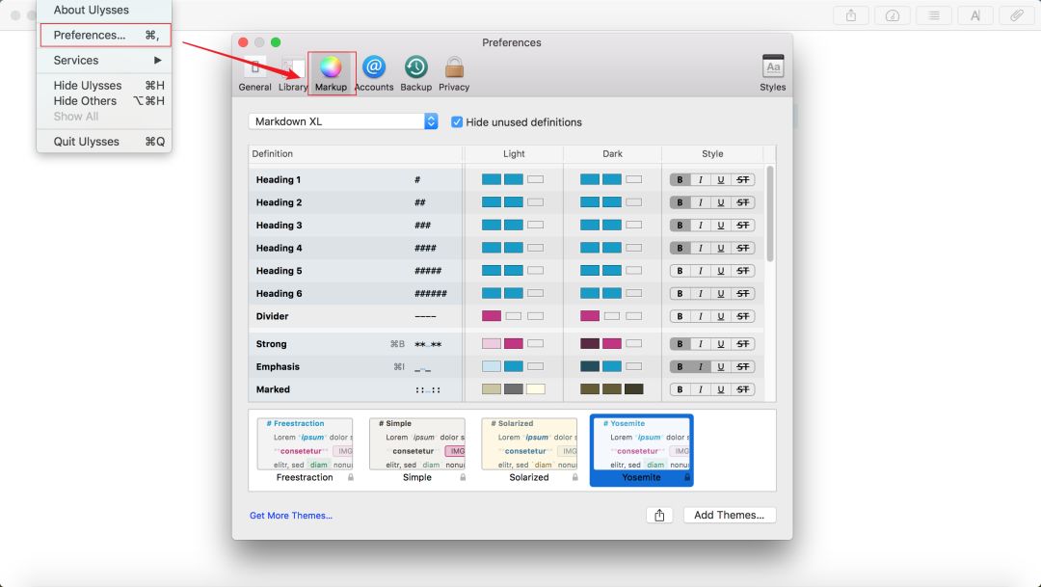The width and height of the screenshot is (1041, 587).
Task: Choose Hide Others menu item
Action: point(104,101)
